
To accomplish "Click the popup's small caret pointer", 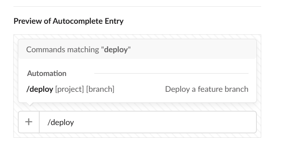I will tap(30, 104).
